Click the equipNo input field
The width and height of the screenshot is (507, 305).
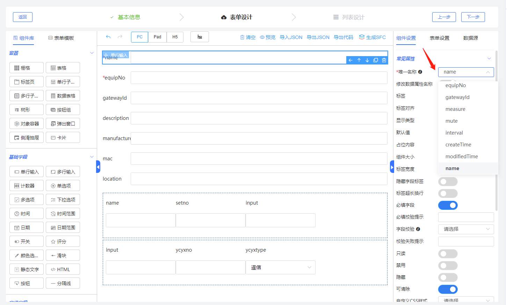coord(259,78)
